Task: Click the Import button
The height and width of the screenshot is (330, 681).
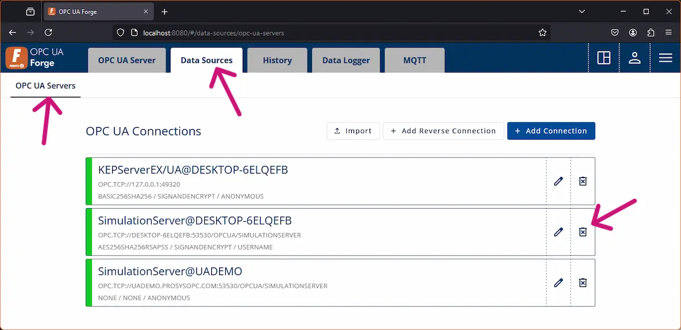Action: click(x=353, y=131)
